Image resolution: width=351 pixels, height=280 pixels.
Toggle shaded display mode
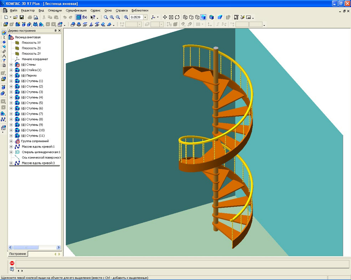click(x=203, y=17)
